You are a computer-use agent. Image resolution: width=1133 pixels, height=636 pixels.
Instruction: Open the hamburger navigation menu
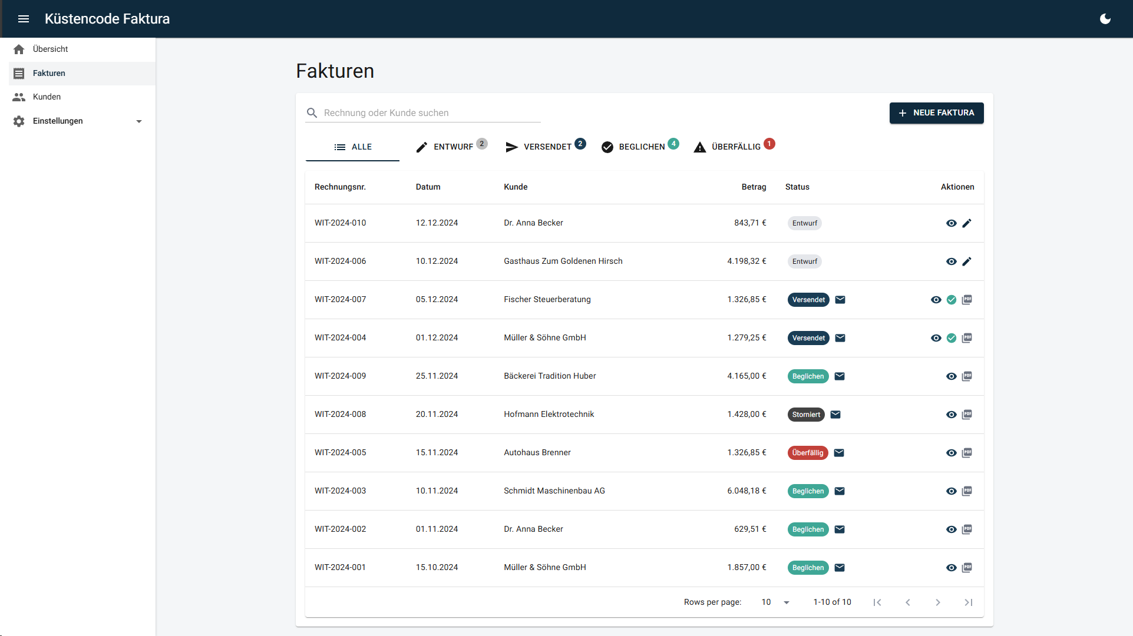pyautogui.click(x=24, y=19)
